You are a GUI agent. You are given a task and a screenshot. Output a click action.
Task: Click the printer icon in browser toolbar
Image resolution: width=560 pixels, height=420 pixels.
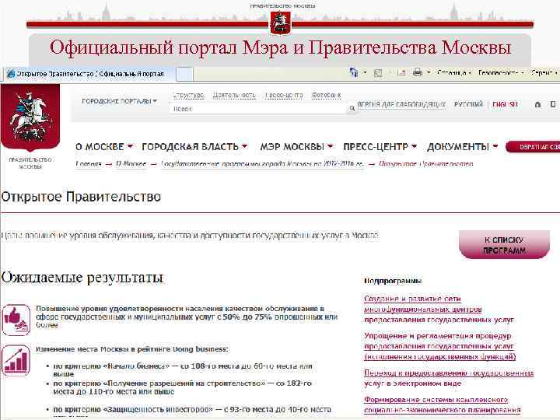click(x=417, y=72)
